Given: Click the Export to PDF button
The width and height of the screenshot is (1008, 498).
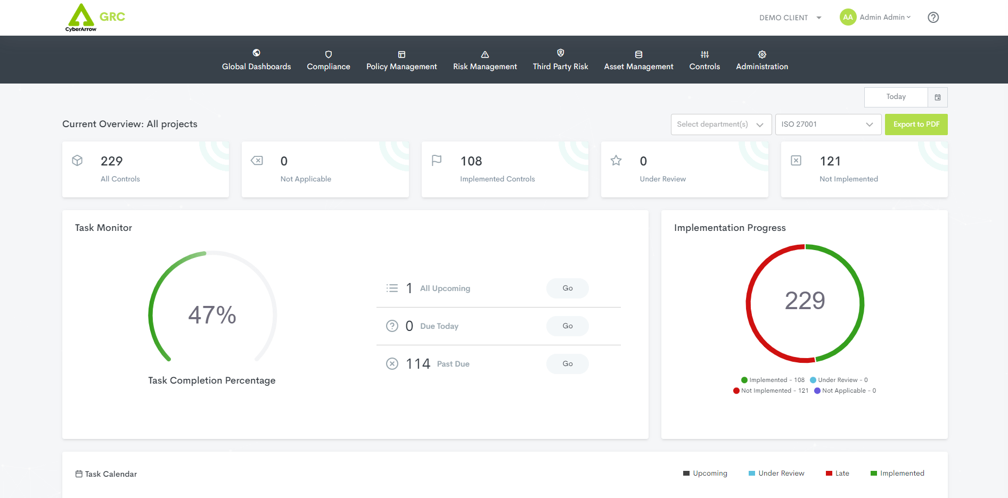Looking at the screenshot, I should pyautogui.click(x=916, y=124).
